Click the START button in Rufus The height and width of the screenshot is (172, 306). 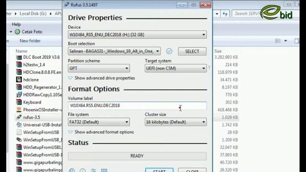pyautogui.click(x=159, y=170)
